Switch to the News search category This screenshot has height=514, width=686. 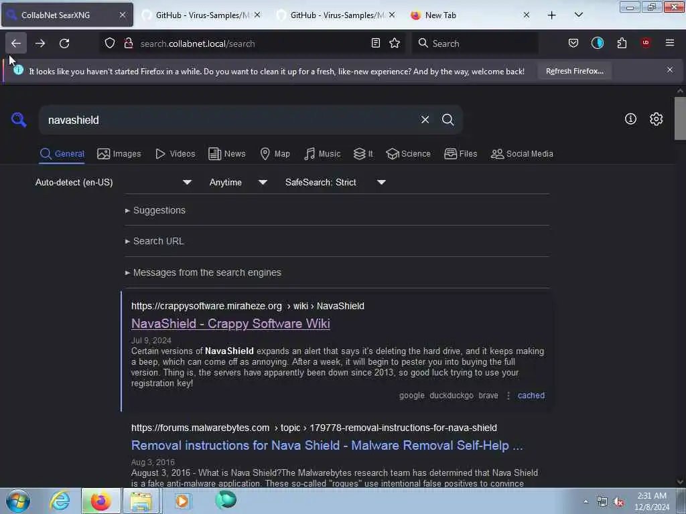[227, 154]
